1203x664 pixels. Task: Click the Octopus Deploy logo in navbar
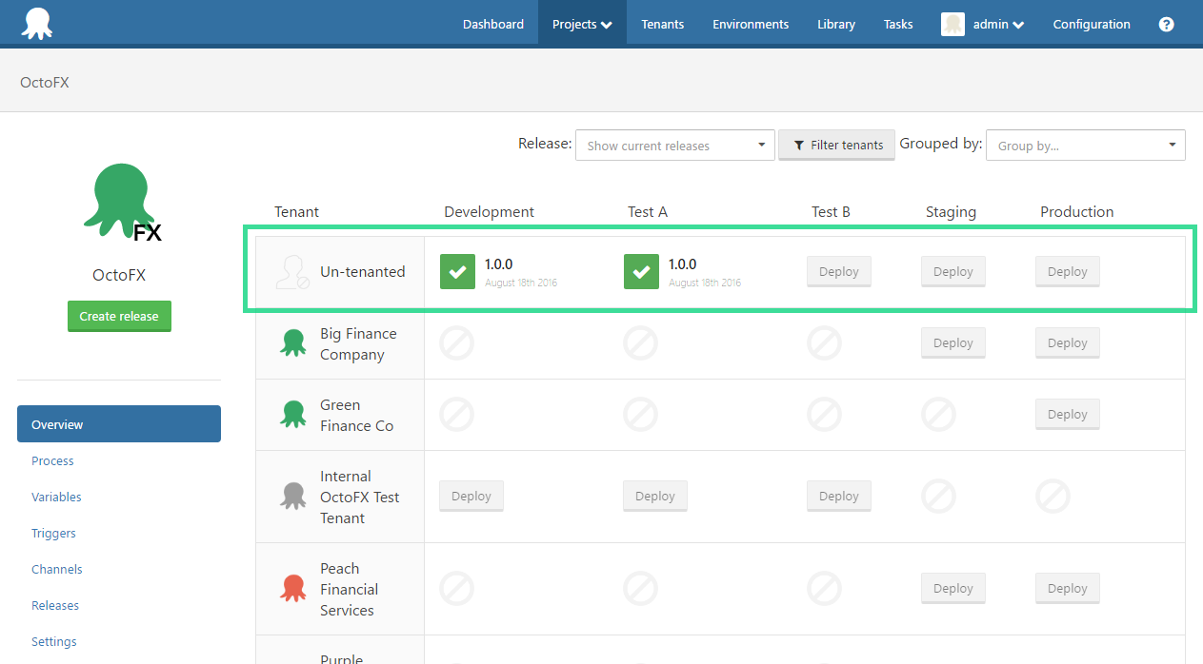tap(37, 23)
